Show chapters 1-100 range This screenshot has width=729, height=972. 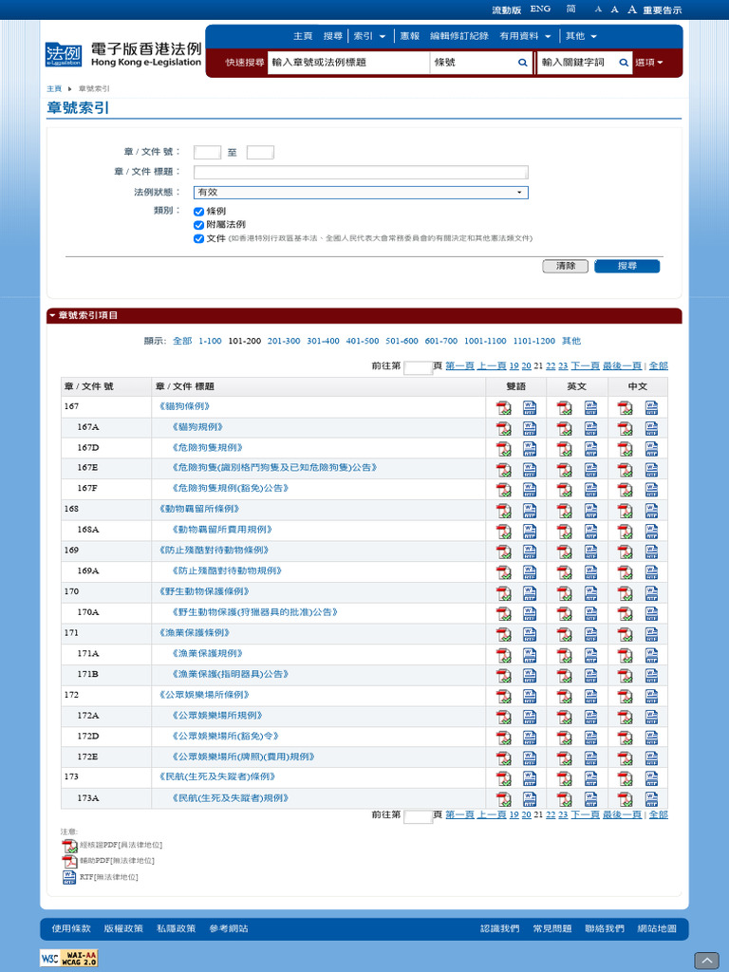[210, 341]
